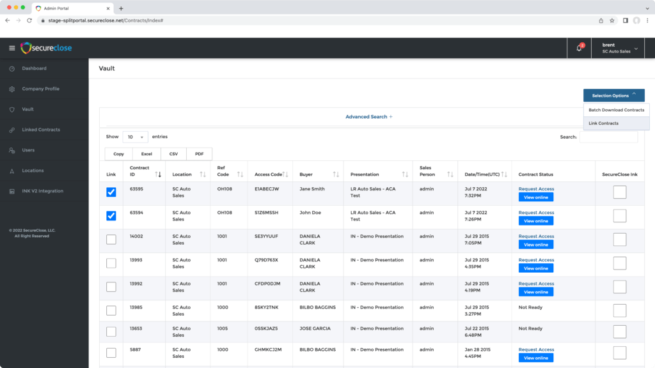Click the Linked Contracts chain icon

tap(12, 130)
